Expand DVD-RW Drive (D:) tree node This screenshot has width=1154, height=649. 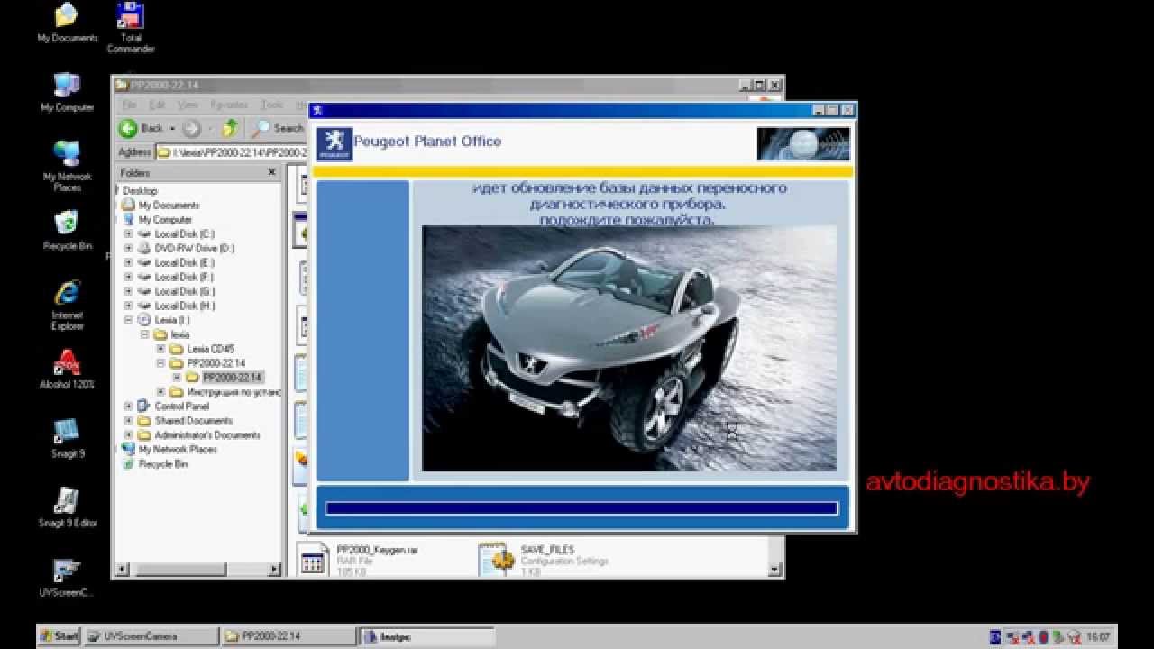coord(128,248)
